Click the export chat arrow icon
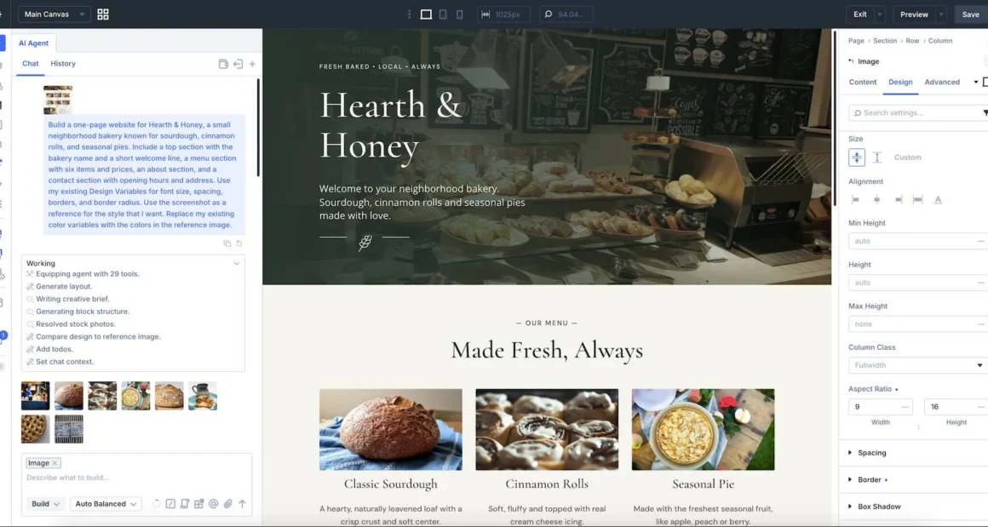Viewport: 988px width, 527px height. pyautogui.click(x=238, y=64)
